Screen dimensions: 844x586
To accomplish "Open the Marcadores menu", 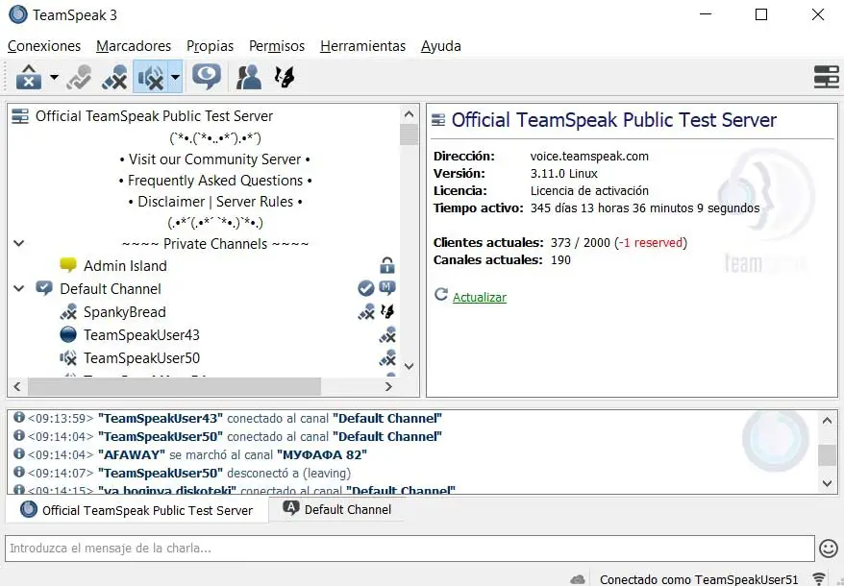I will tap(134, 46).
